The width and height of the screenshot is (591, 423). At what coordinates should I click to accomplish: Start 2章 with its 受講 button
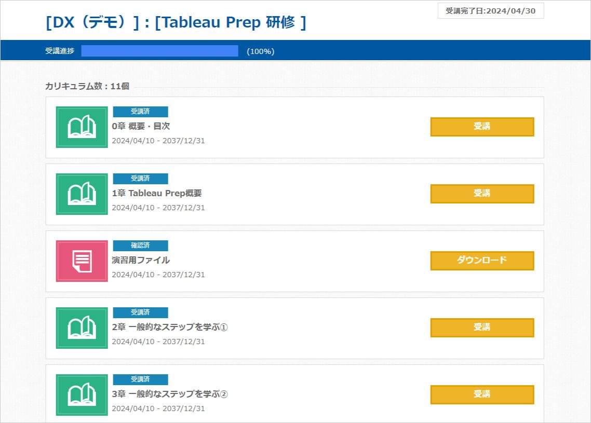482,328
